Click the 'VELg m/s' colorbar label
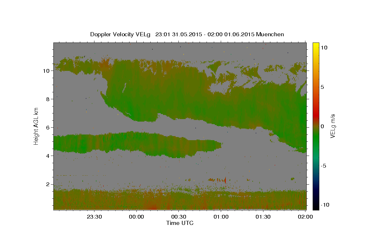Screen dimensions: 379x252 [333, 126]
